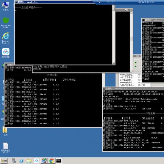Viewport: 164px width, 164px height.
Task: Open the Internet Explorer desktop shortcut
Action: (x=6, y=38)
